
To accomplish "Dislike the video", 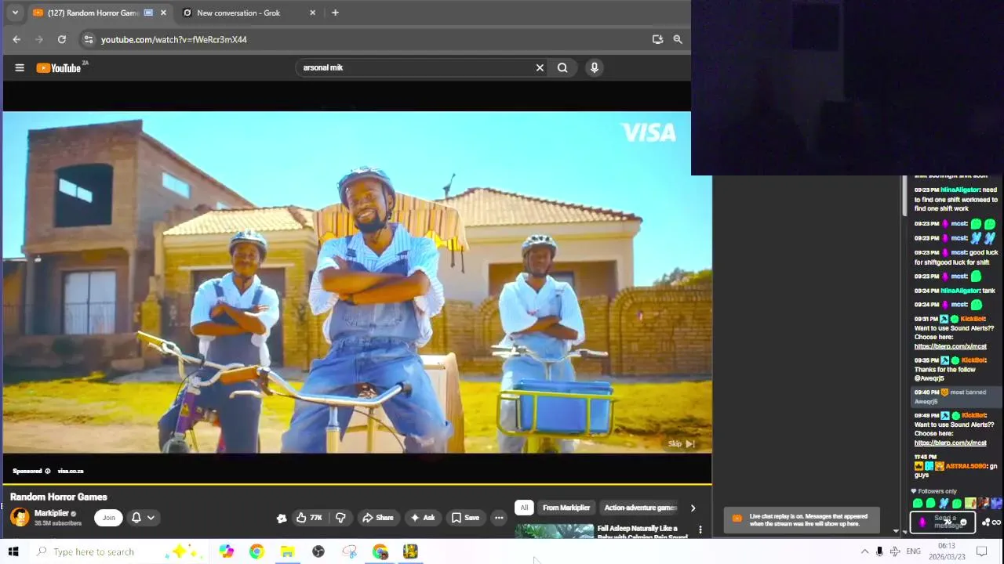I will point(340,518).
